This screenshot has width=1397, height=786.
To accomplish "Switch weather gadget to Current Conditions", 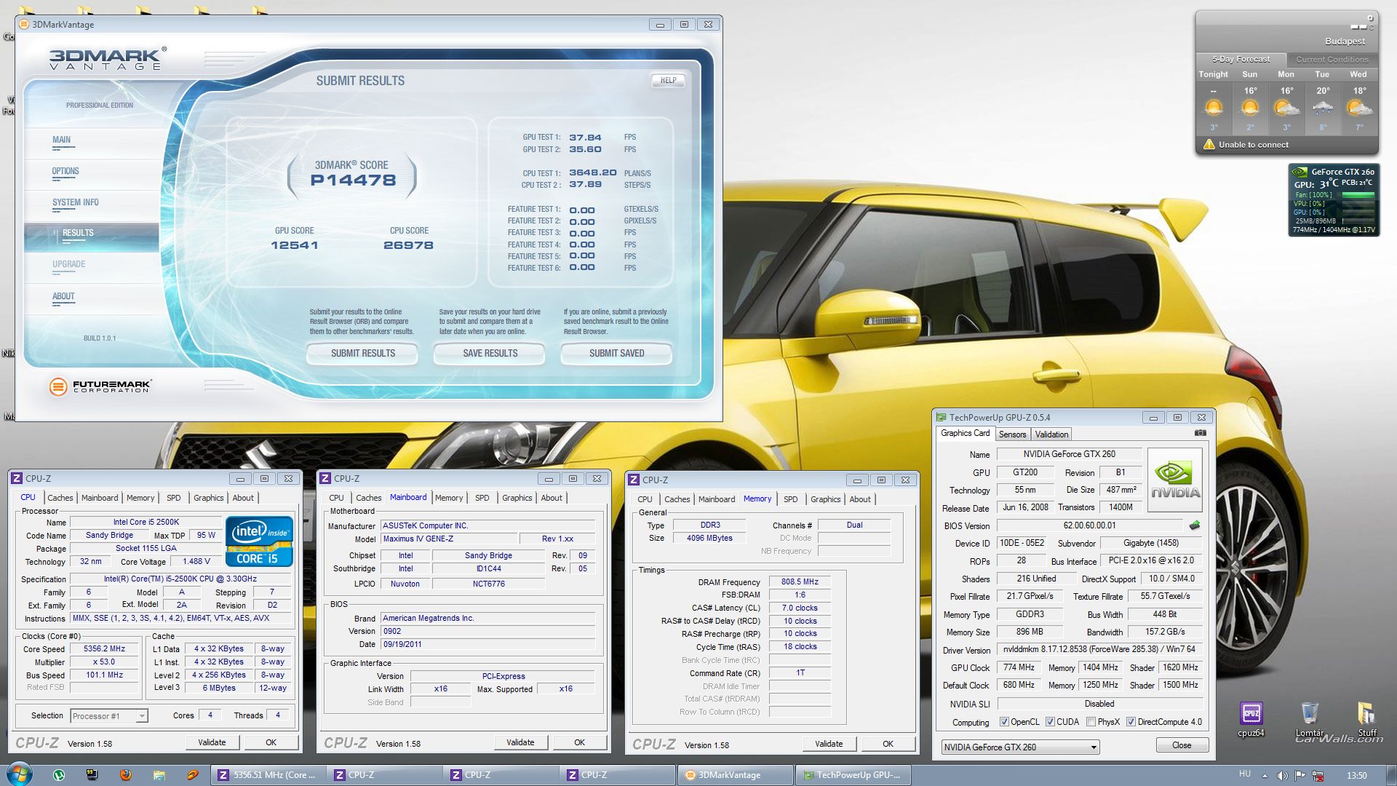I will pos(1332,60).
